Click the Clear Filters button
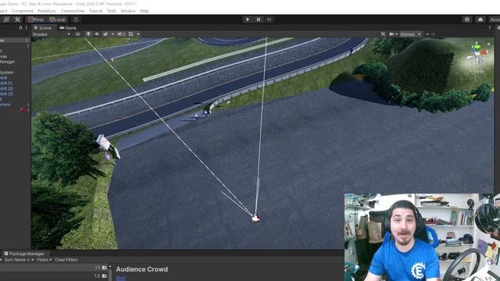This screenshot has height=281, width=500. coord(66,260)
